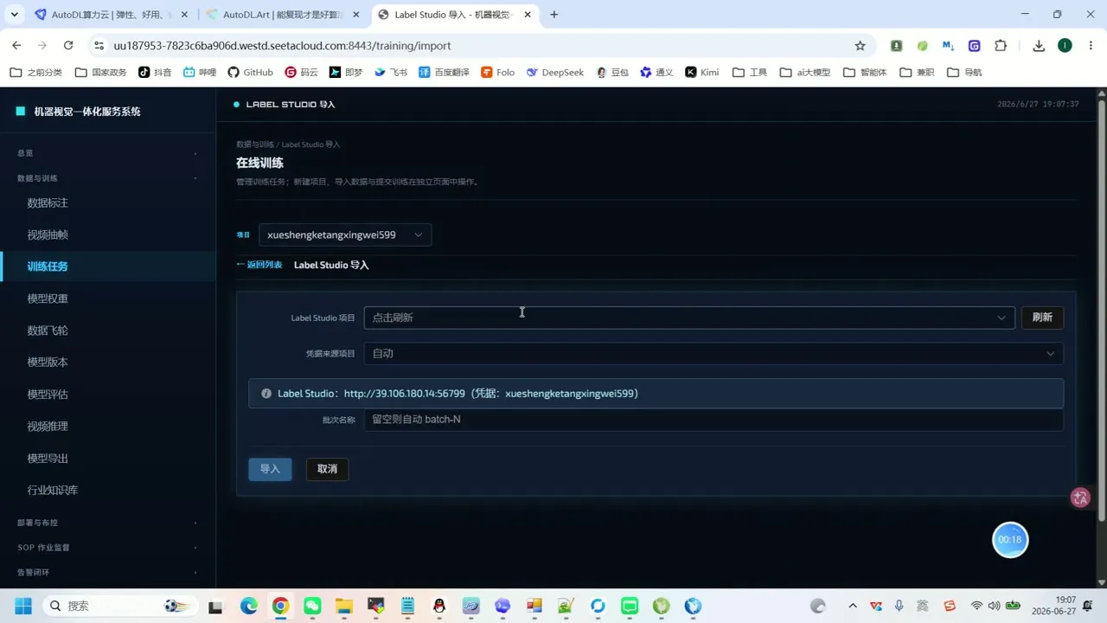
Task: Open the Kimi bookmark
Action: (702, 72)
